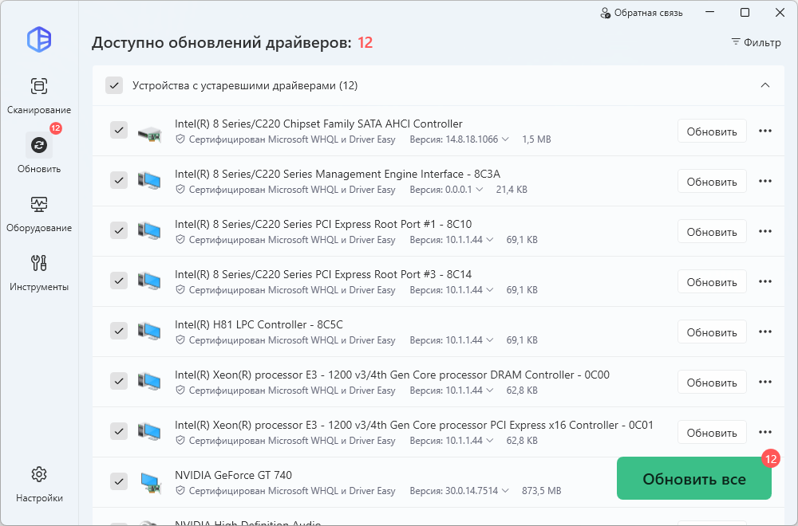798x526 pixels.
Task: Open Настройки settings gear
Action: [39, 483]
